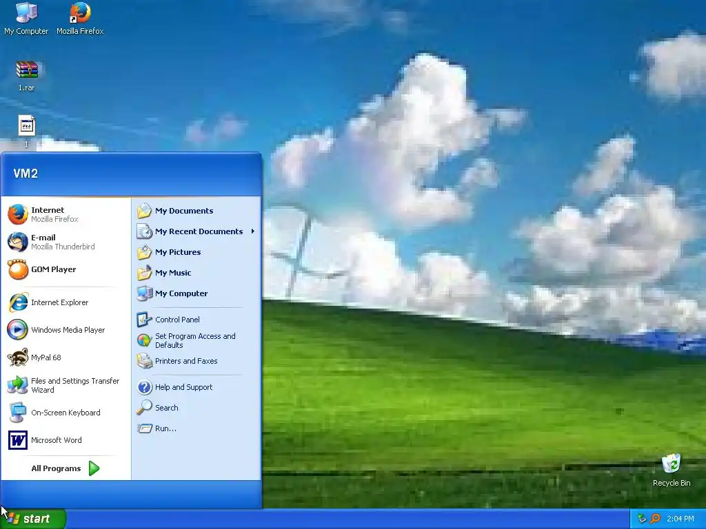
Task: Click Microsoft Word text label
Action: point(57,440)
